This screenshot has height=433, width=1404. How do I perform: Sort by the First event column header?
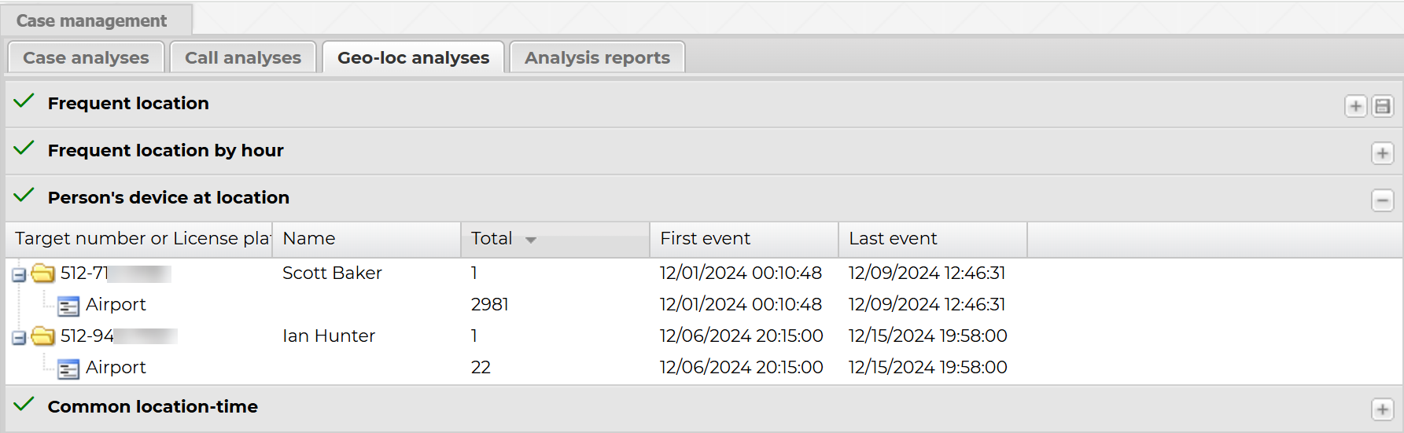tap(705, 239)
